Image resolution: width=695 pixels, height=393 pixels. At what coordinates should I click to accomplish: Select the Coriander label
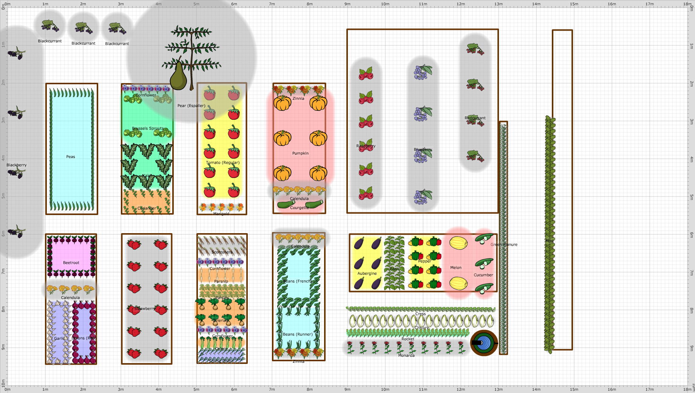(x=147, y=208)
